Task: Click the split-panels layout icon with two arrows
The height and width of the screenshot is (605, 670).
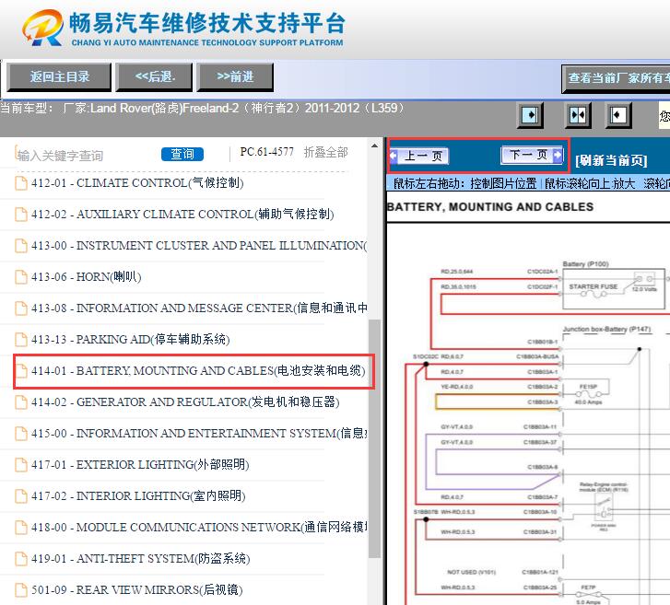Action: (x=578, y=115)
